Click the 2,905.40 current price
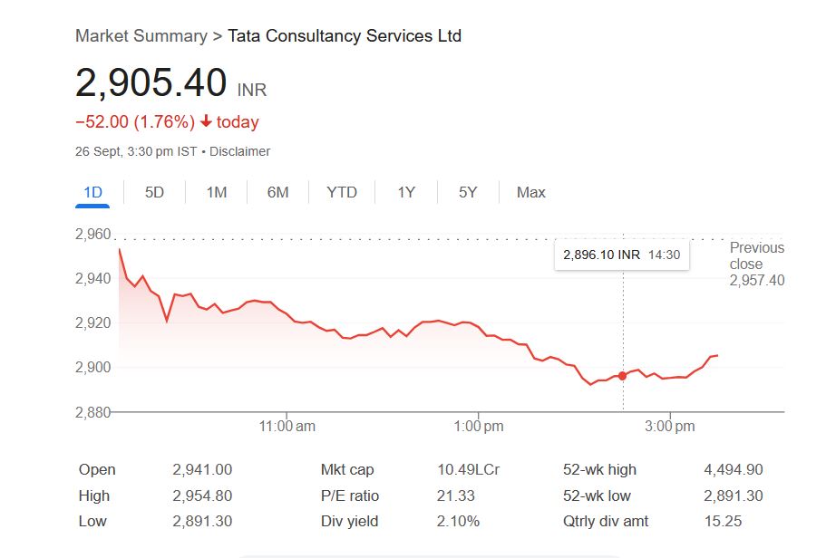826x558 pixels. tap(151, 83)
